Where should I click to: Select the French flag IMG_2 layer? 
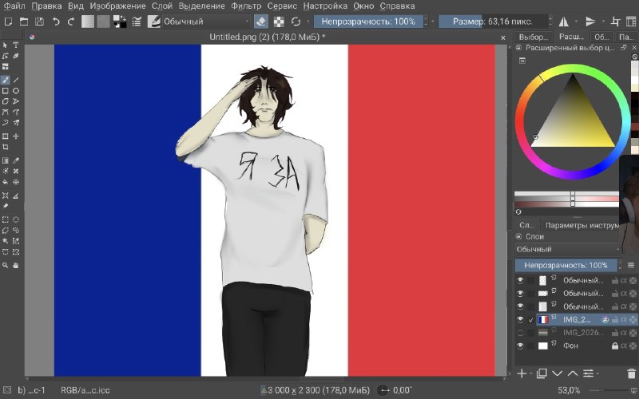[576, 320]
